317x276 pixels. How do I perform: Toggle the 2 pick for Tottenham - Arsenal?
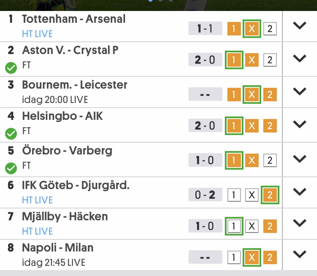(x=270, y=29)
